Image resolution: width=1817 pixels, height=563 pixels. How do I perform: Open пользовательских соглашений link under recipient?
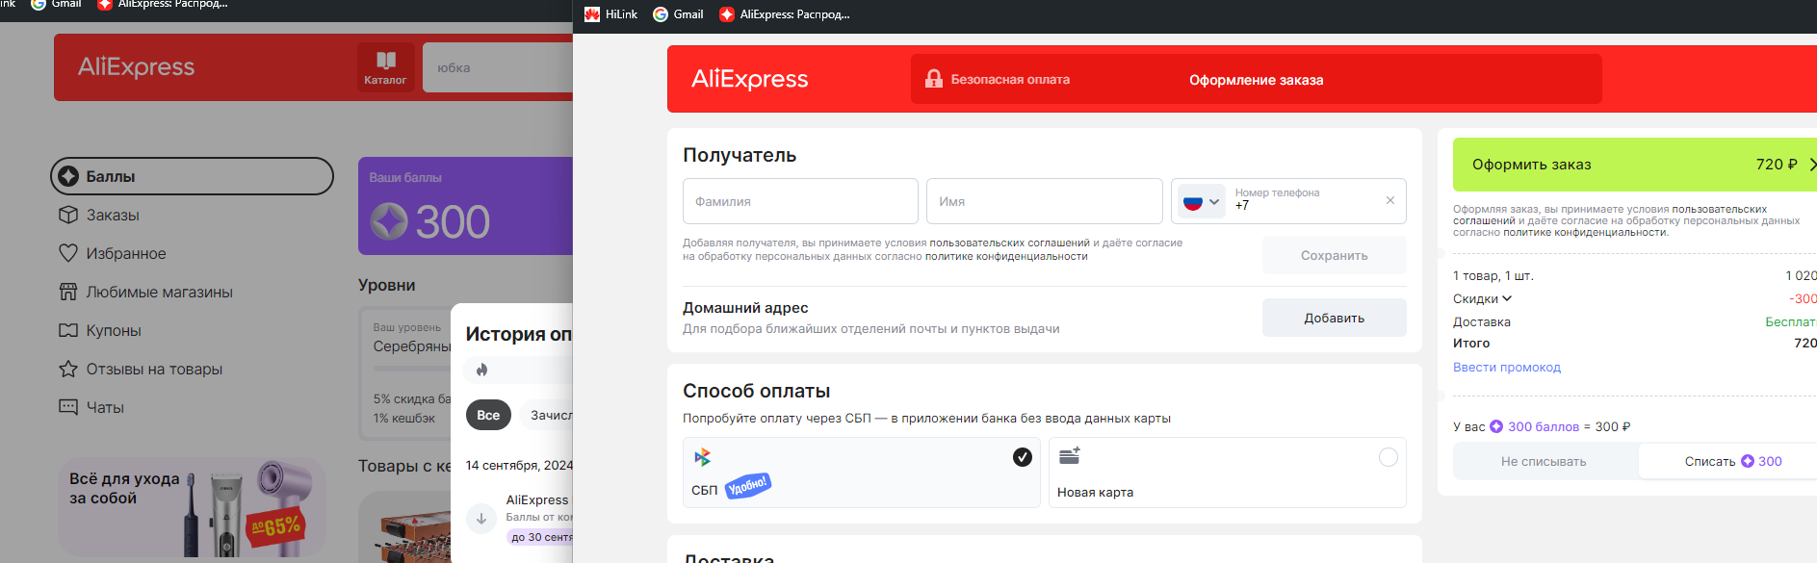coord(1009,243)
